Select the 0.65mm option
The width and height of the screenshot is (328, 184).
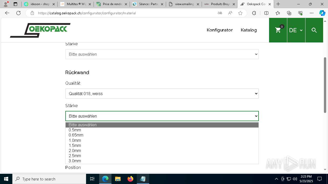pos(162,135)
